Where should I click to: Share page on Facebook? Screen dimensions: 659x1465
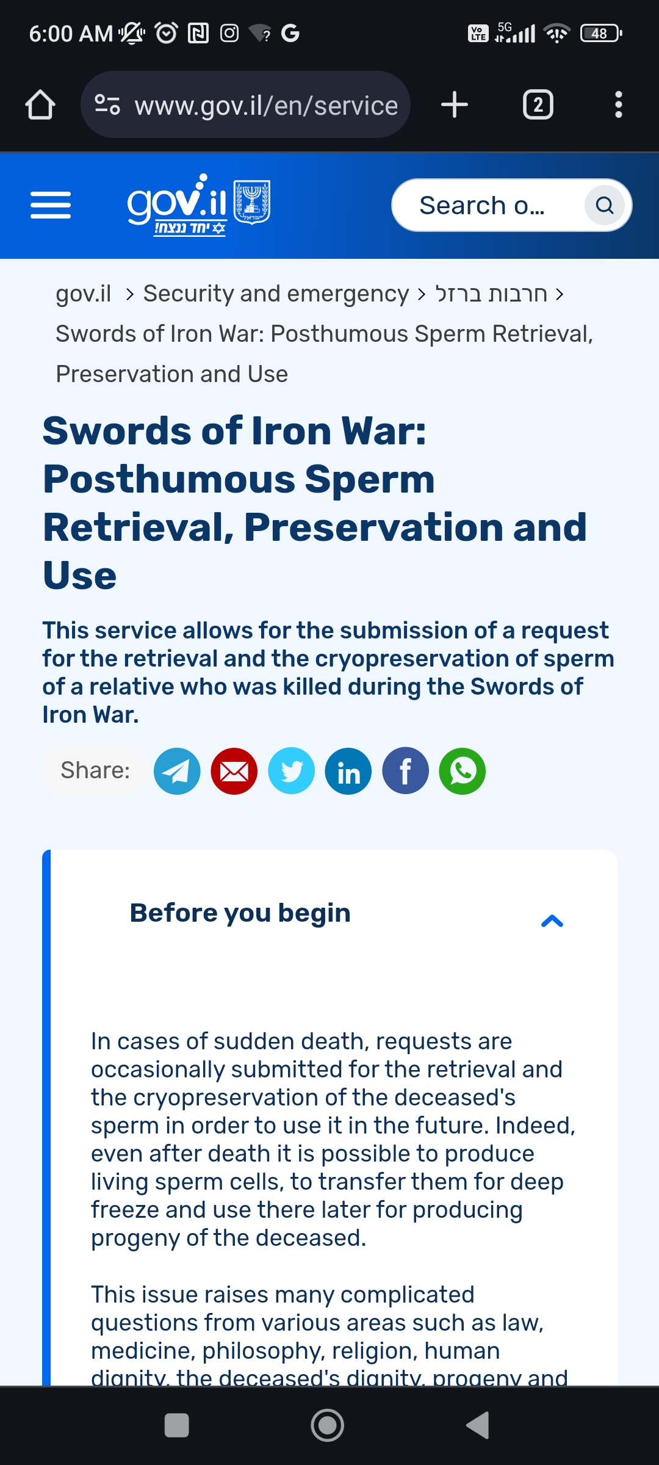pyautogui.click(x=406, y=771)
